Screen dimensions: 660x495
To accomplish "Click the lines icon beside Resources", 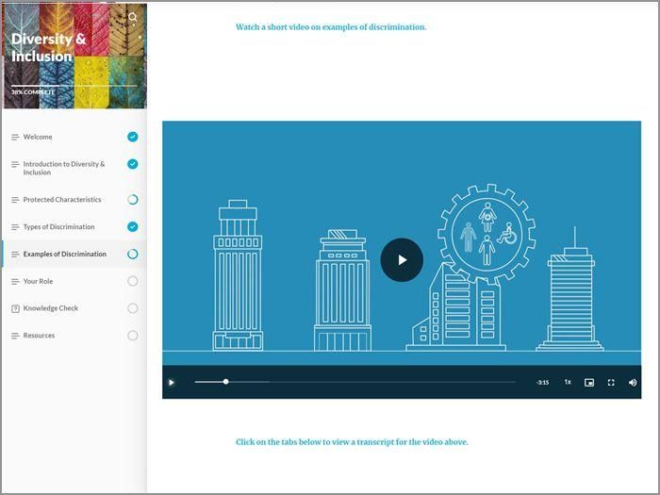I will [16, 336].
